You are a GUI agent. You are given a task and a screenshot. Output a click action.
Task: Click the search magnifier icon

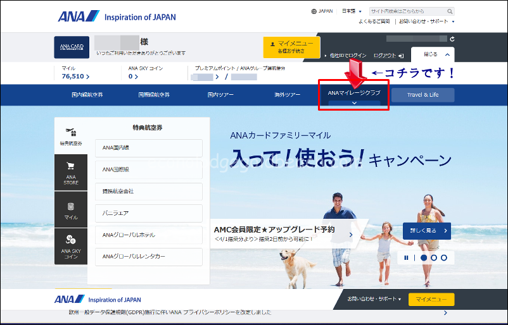tap(450, 11)
